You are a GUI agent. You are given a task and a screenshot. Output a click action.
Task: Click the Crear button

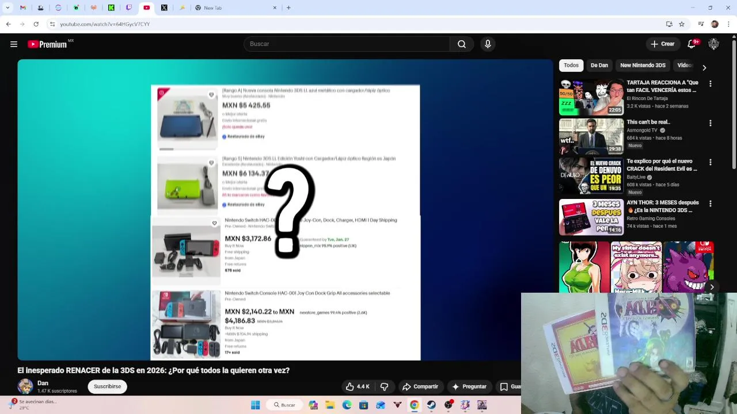(x=662, y=44)
